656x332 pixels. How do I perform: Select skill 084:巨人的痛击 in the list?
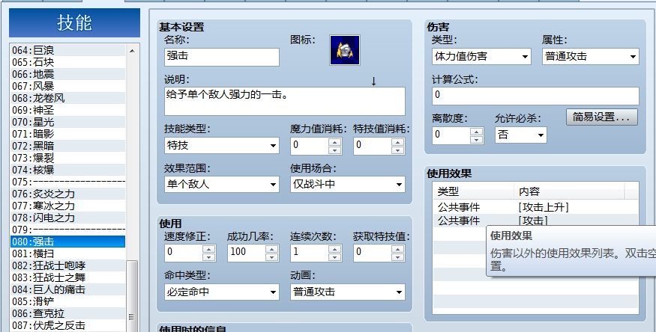tap(67, 290)
